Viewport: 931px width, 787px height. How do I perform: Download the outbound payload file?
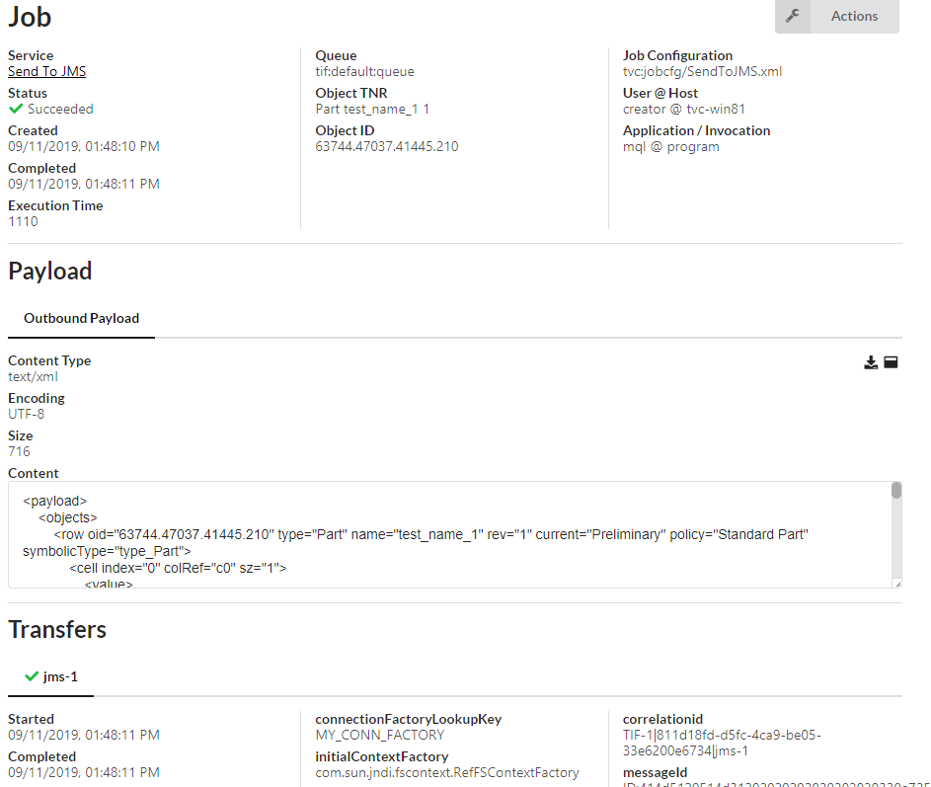(870, 362)
